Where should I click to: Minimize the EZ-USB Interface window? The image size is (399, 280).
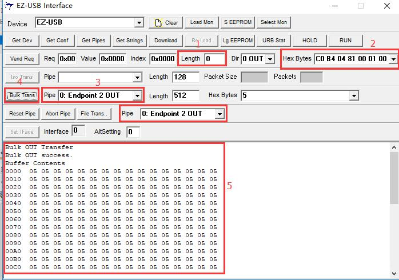click(x=335, y=6)
